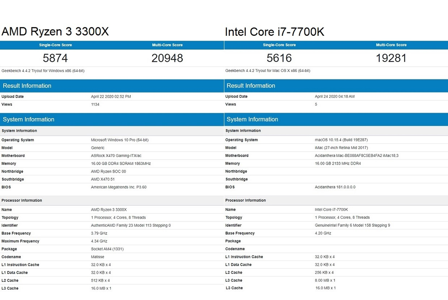Click the AMD Ryzen 3 3300X title link
Screen dimensions: 448x300
pos(55,32)
